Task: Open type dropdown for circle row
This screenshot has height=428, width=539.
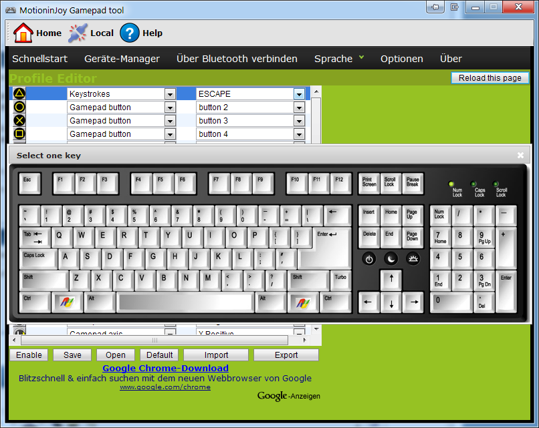Action: pyautogui.click(x=170, y=108)
